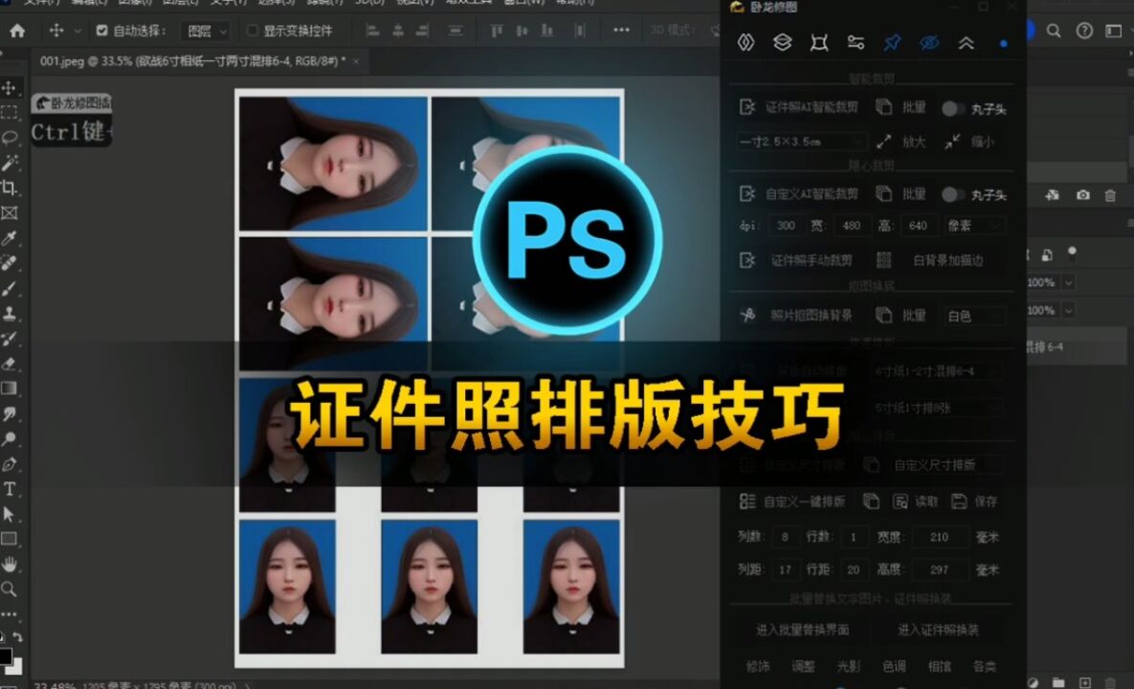
Task: Select the Rectangular Marquee tool
Action: coord(10,112)
